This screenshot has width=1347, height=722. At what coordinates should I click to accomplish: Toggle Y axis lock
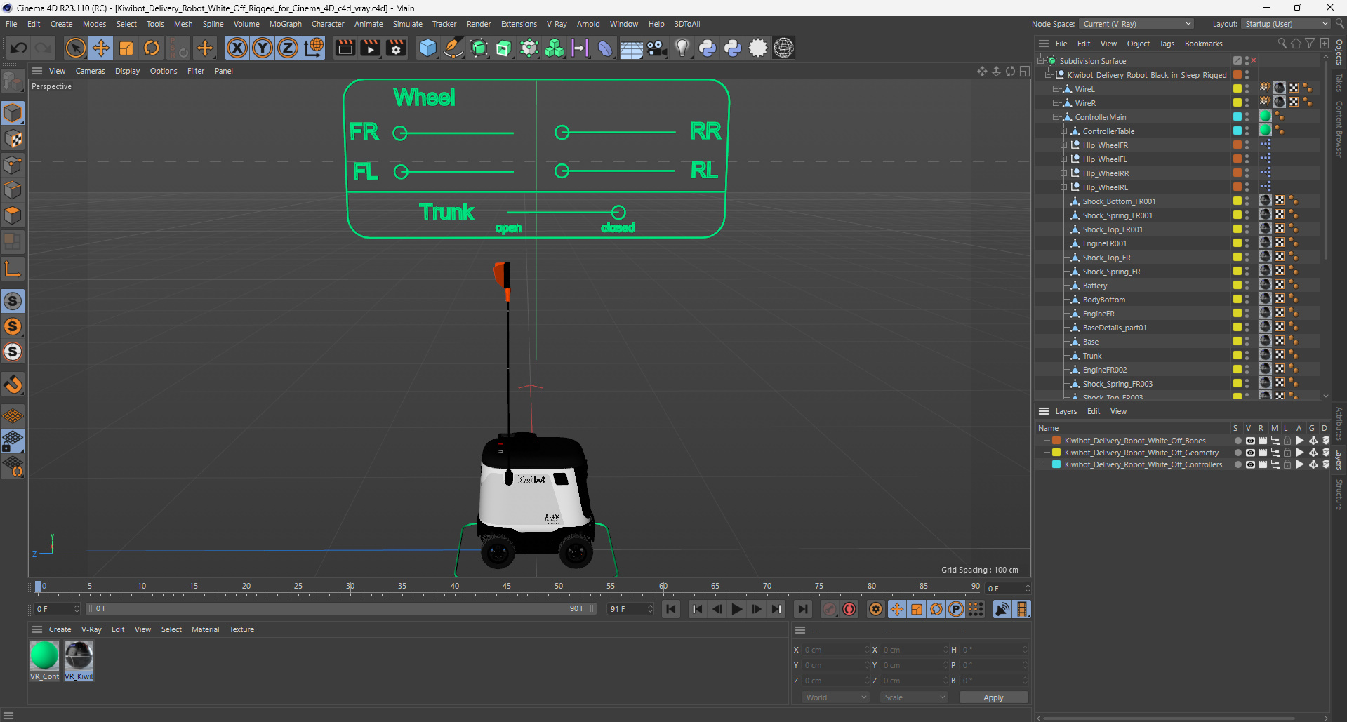(263, 48)
